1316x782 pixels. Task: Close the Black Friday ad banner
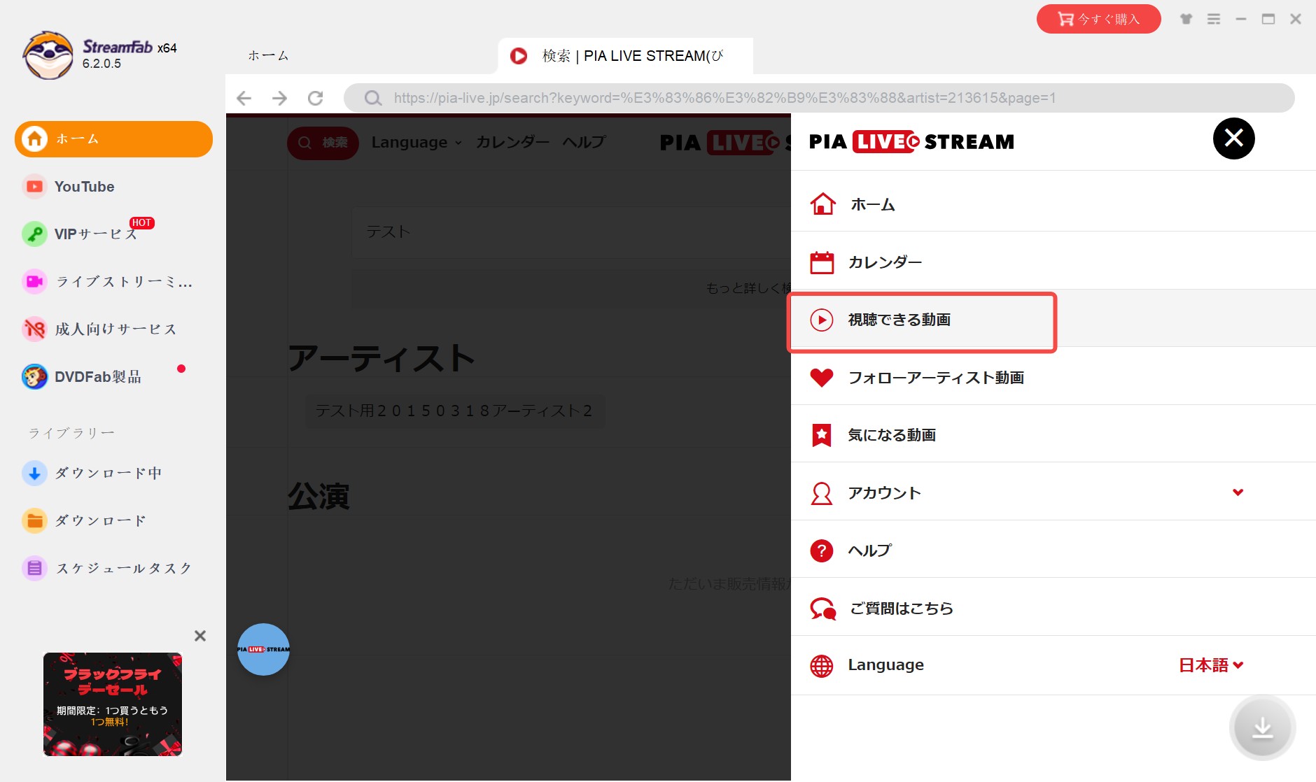click(x=200, y=636)
